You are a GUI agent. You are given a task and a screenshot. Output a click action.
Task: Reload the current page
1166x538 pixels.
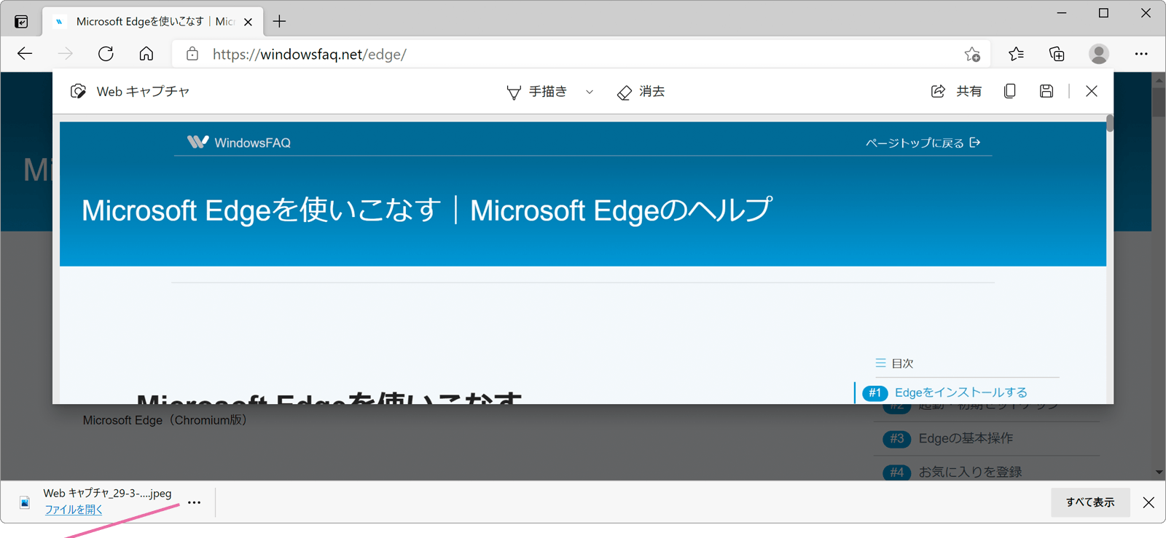pos(106,54)
